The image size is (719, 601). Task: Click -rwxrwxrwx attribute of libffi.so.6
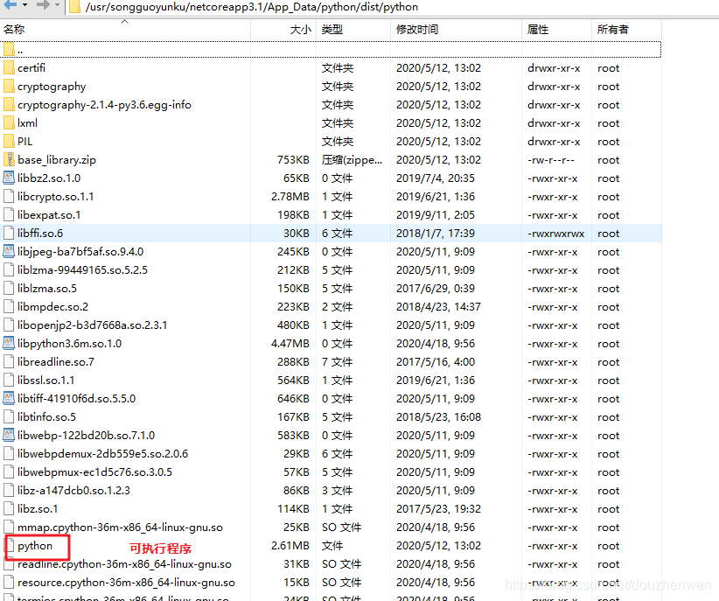[556, 234]
